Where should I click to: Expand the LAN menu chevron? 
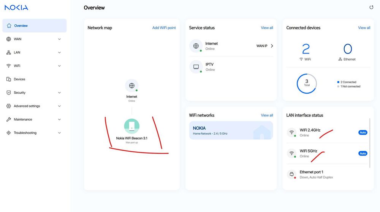pos(59,52)
